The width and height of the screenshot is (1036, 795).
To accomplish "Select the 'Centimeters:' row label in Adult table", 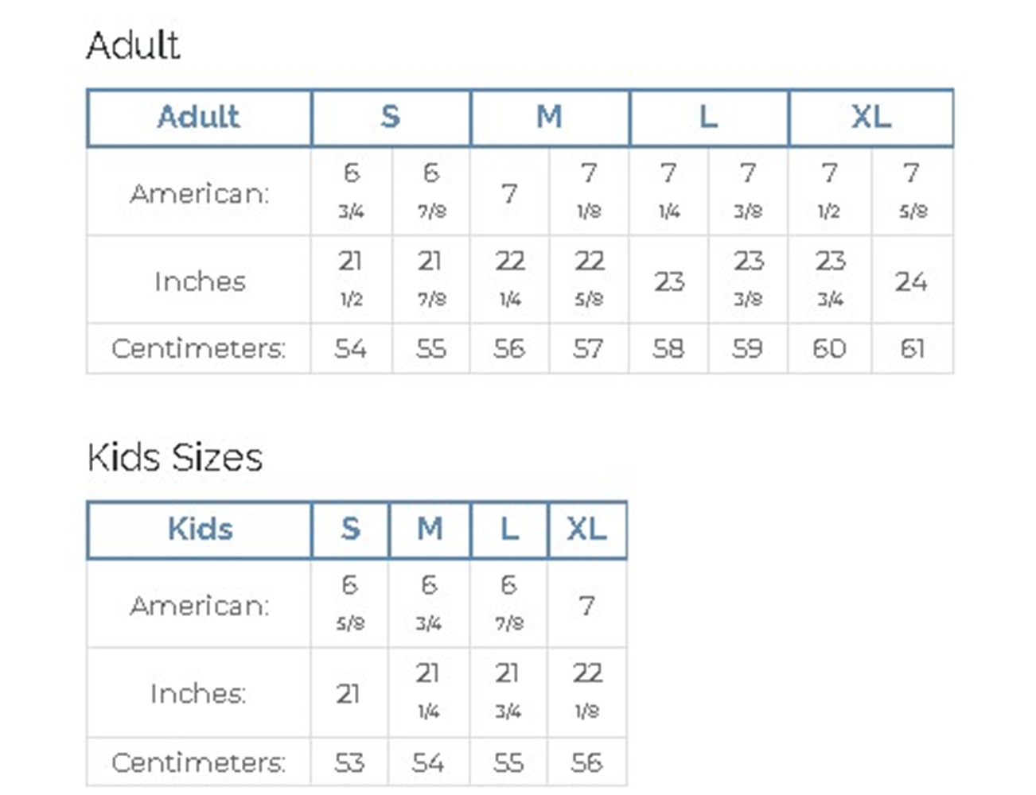I will [199, 348].
